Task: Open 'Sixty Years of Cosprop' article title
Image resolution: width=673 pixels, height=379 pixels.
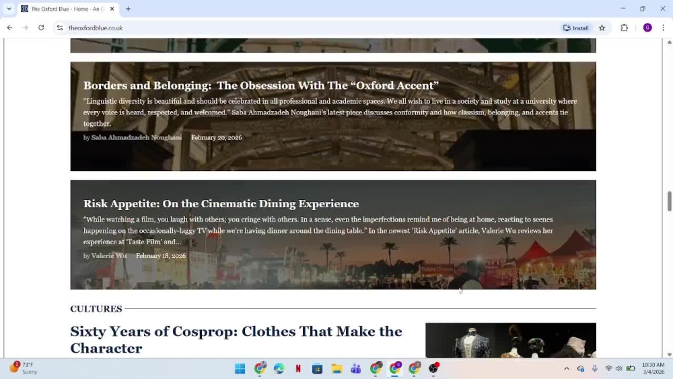Action: pyautogui.click(x=236, y=339)
